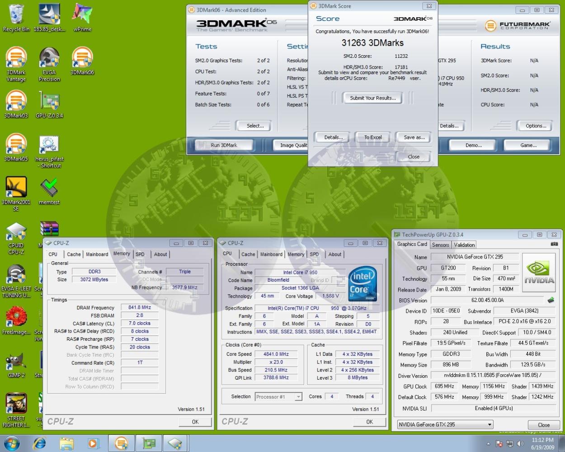Click the Image Quality button in 3DMark06
565x452 pixels.
coord(291,145)
